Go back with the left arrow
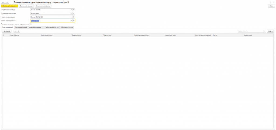The image size is (276, 130). click(x=3, y=2)
